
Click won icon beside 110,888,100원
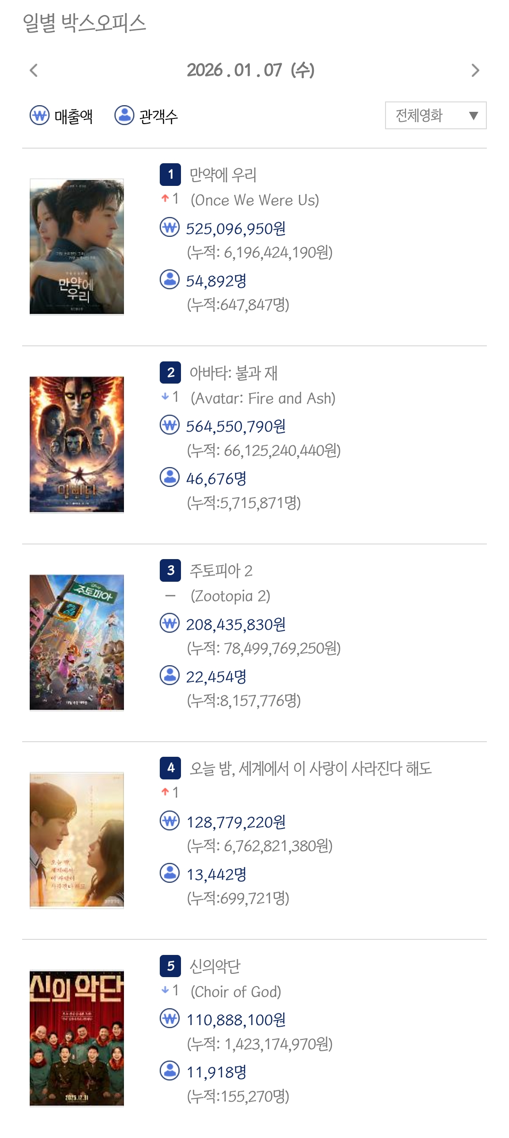[170, 1019]
